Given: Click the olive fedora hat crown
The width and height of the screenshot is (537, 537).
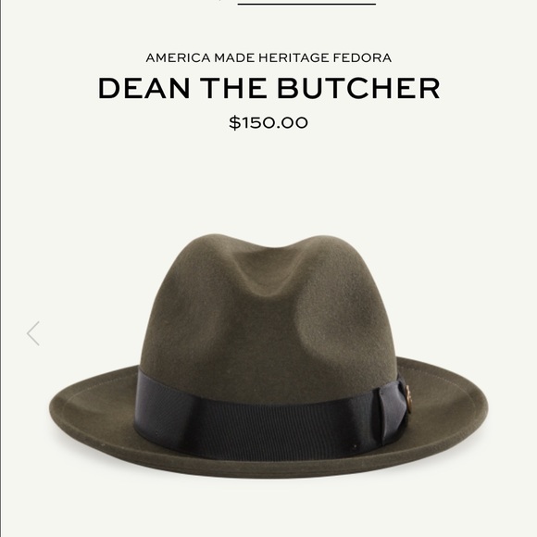Looking at the screenshot, I should pos(268,308).
